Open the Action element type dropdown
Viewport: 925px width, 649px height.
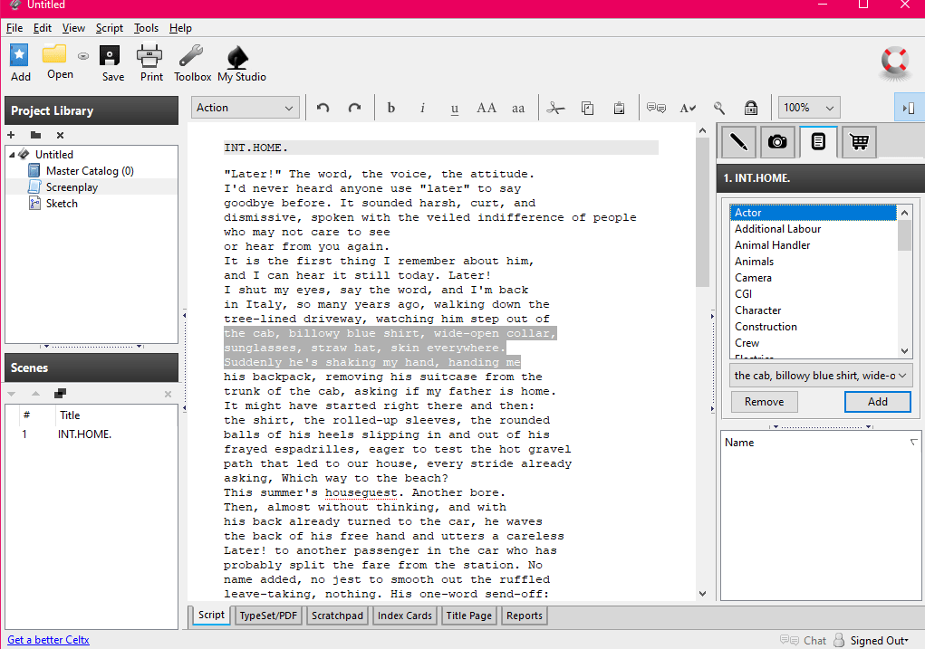(246, 108)
